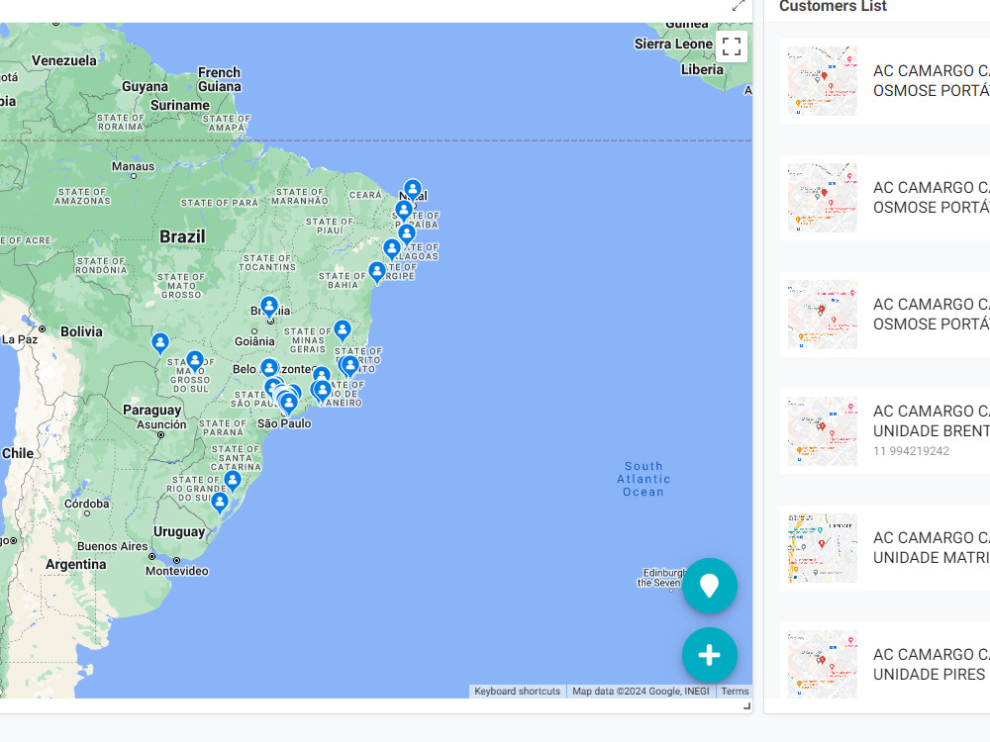Select the marker in State of Santa Catarina
Image resolution: width=990 pixels, height=742 pixels.
tap(233, 481)
